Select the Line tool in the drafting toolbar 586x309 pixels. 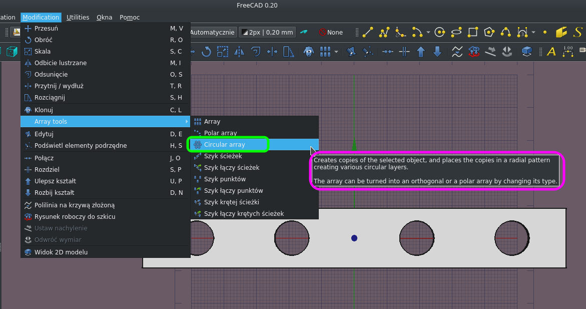point(367,32)
